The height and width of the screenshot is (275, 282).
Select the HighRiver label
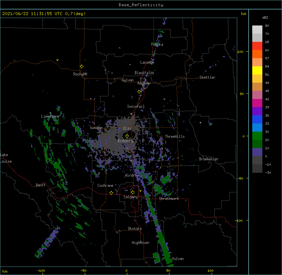(x=141, y=243)
